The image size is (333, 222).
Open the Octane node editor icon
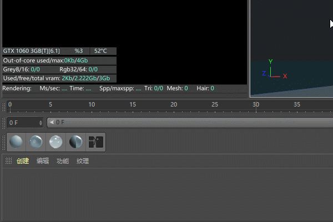coord(96,142)
